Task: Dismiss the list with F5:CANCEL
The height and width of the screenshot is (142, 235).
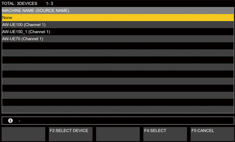Action: point(212,134)
